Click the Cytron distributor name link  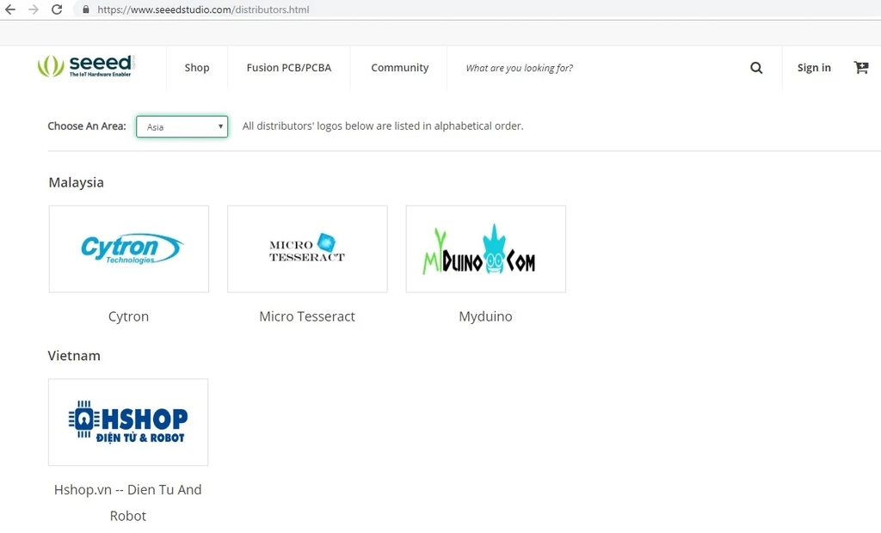click(129, 316)
